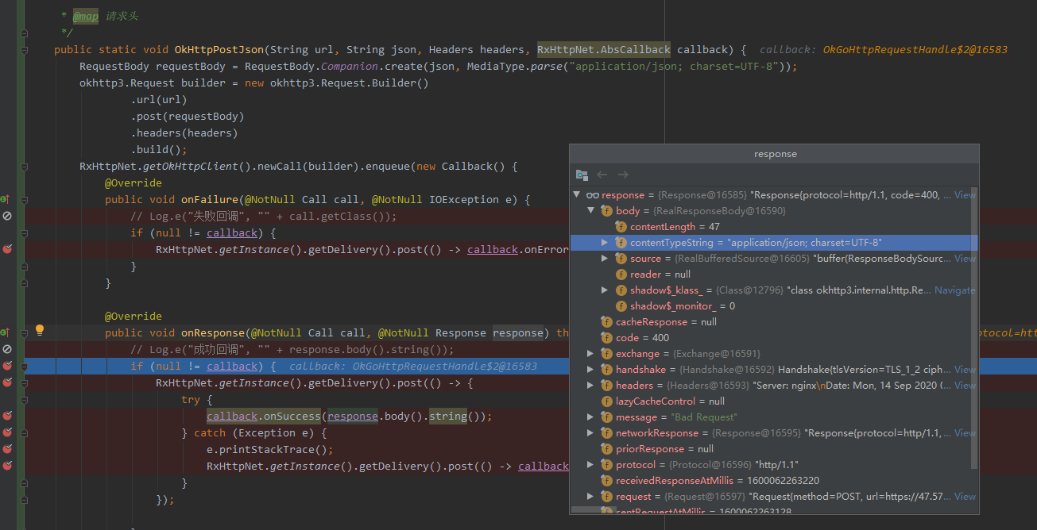1037x530 pixels.
Task: Open the view settings icon in response popup
Action: click(x=582, y=175)
